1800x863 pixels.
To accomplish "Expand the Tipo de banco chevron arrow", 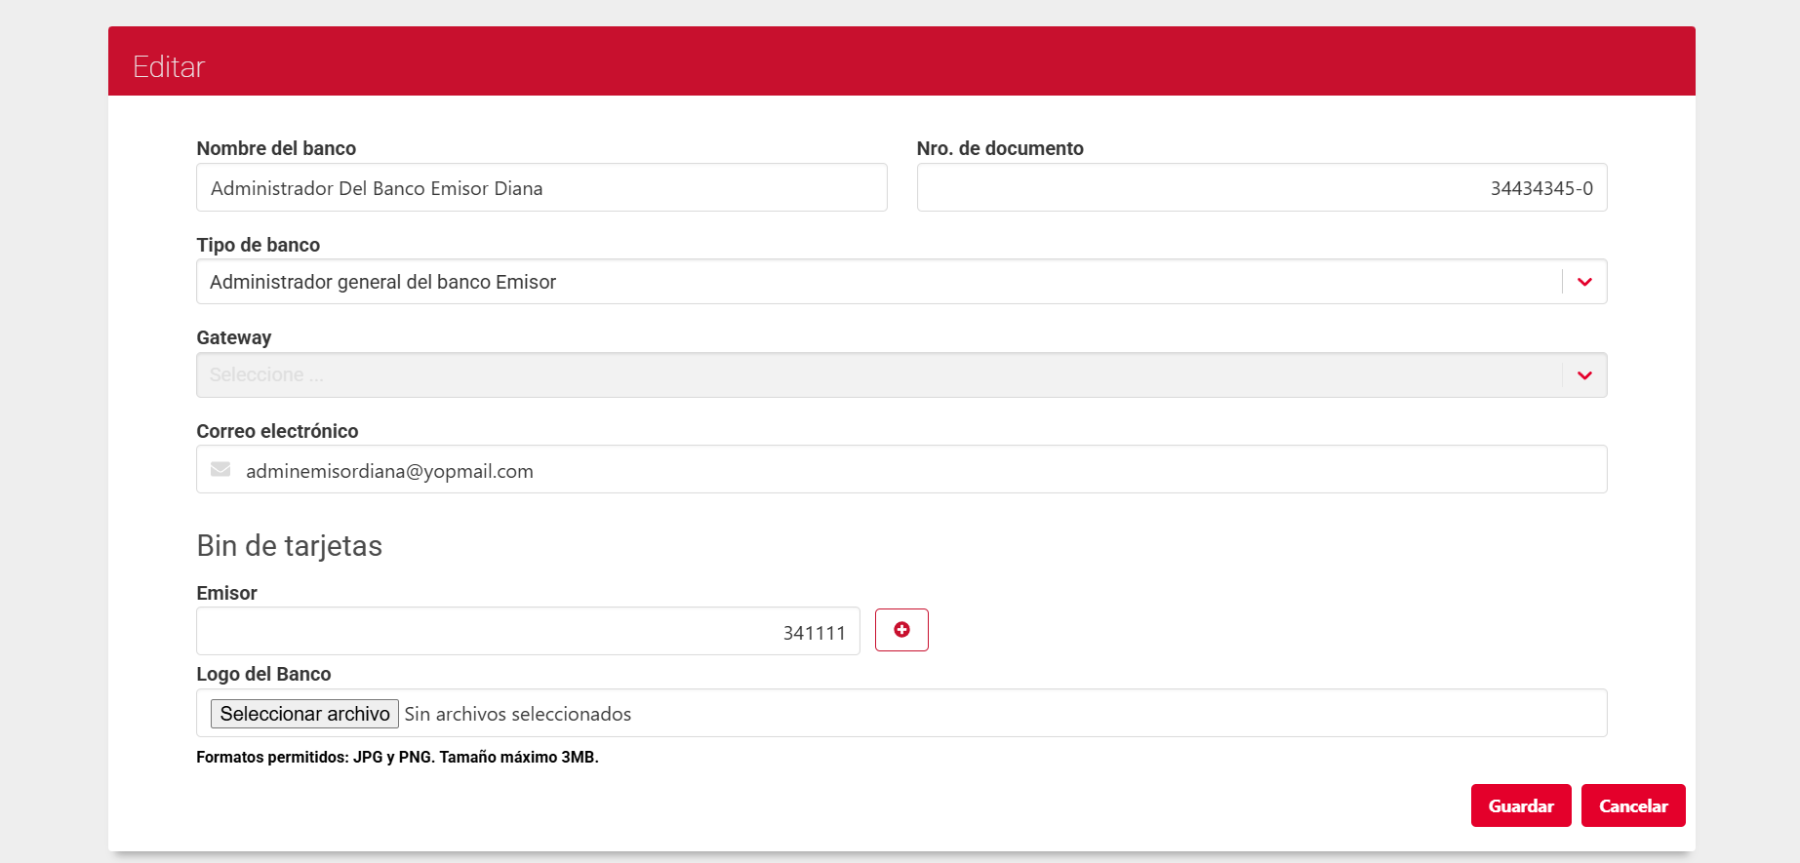I will 1584,282.
